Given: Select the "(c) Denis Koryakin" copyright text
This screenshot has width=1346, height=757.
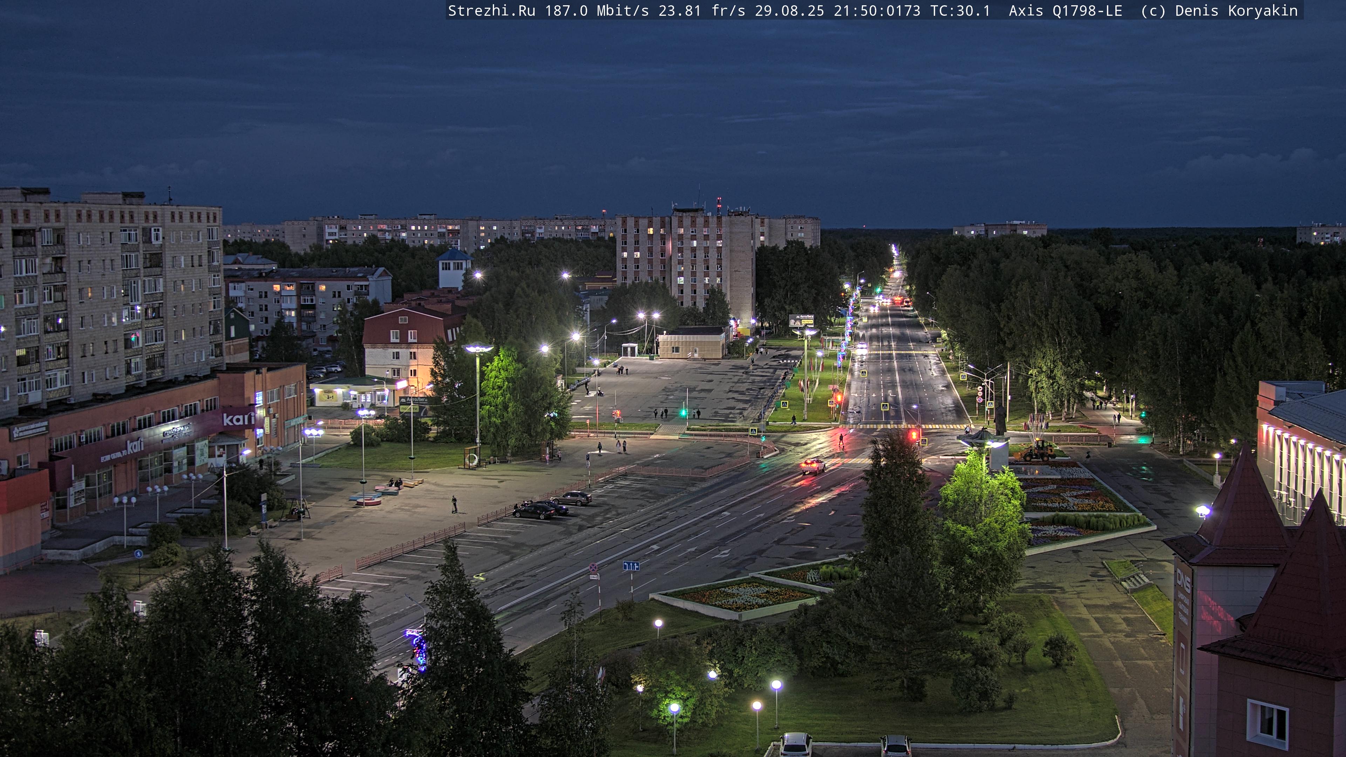Looking at the screenshot, I should pos(1219,11).
